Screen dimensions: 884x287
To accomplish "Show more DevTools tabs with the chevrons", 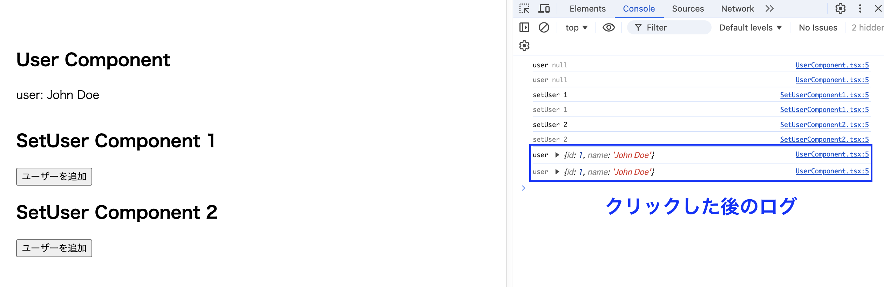I will (770, 9).
